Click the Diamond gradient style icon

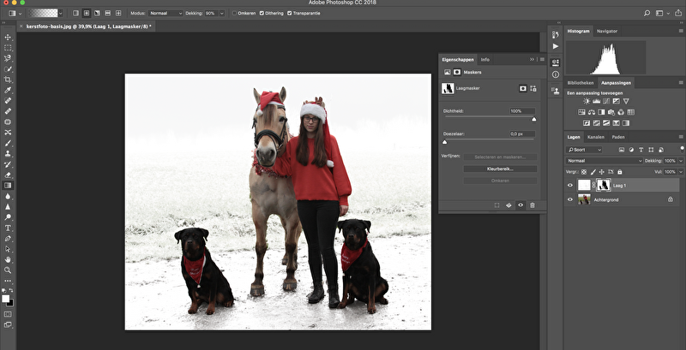click(118, 13)
